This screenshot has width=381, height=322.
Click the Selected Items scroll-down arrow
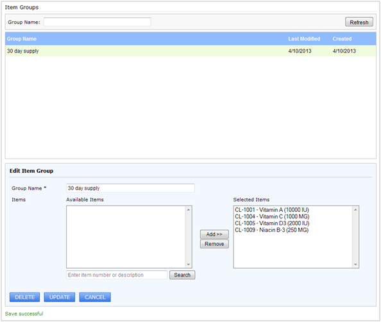click(x=356, y=264)
